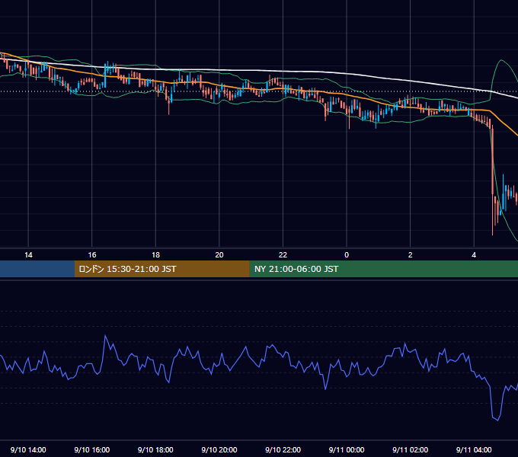The image size is (518, 457).
Task: Click the blue session band before London
Action: click(x=37, y=269)
